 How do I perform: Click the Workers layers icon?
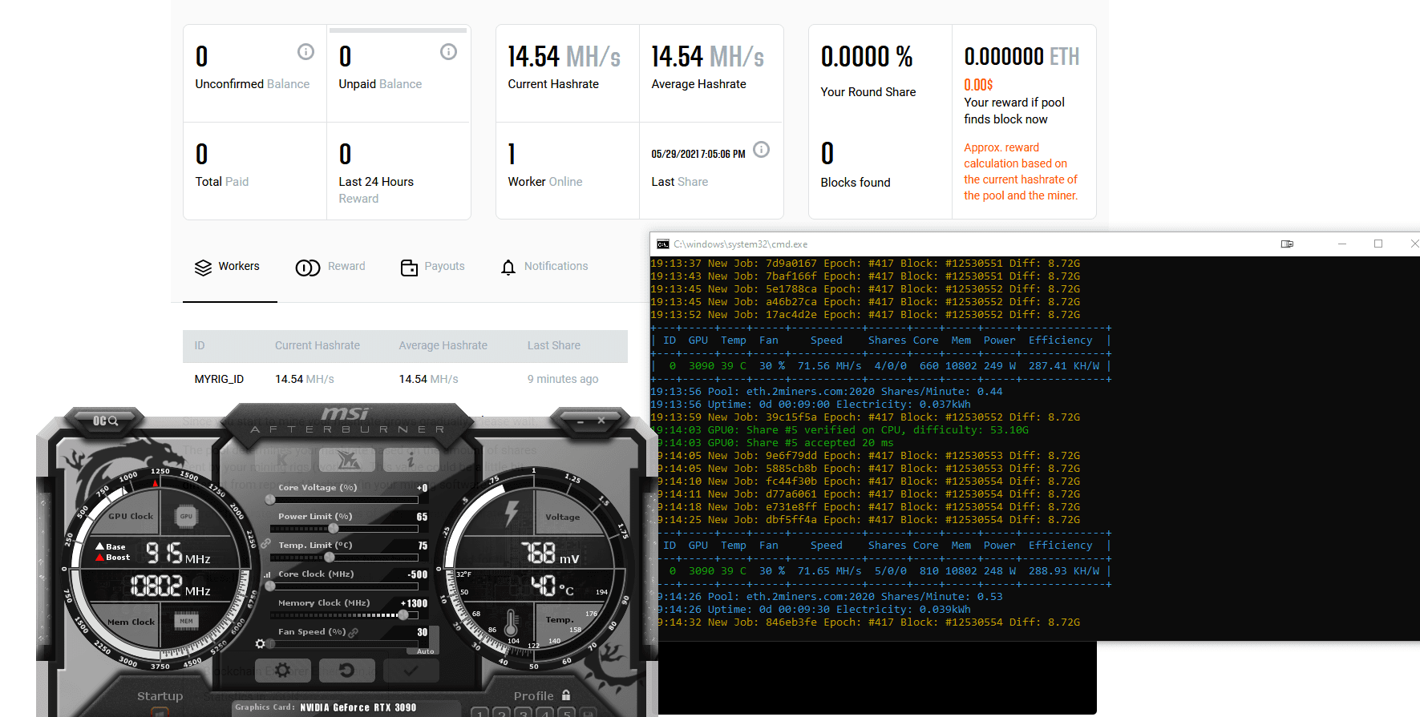point(204,268)
